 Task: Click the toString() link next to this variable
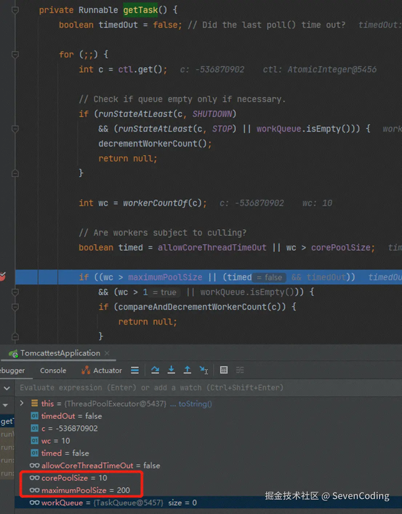(x=192, y=404)
